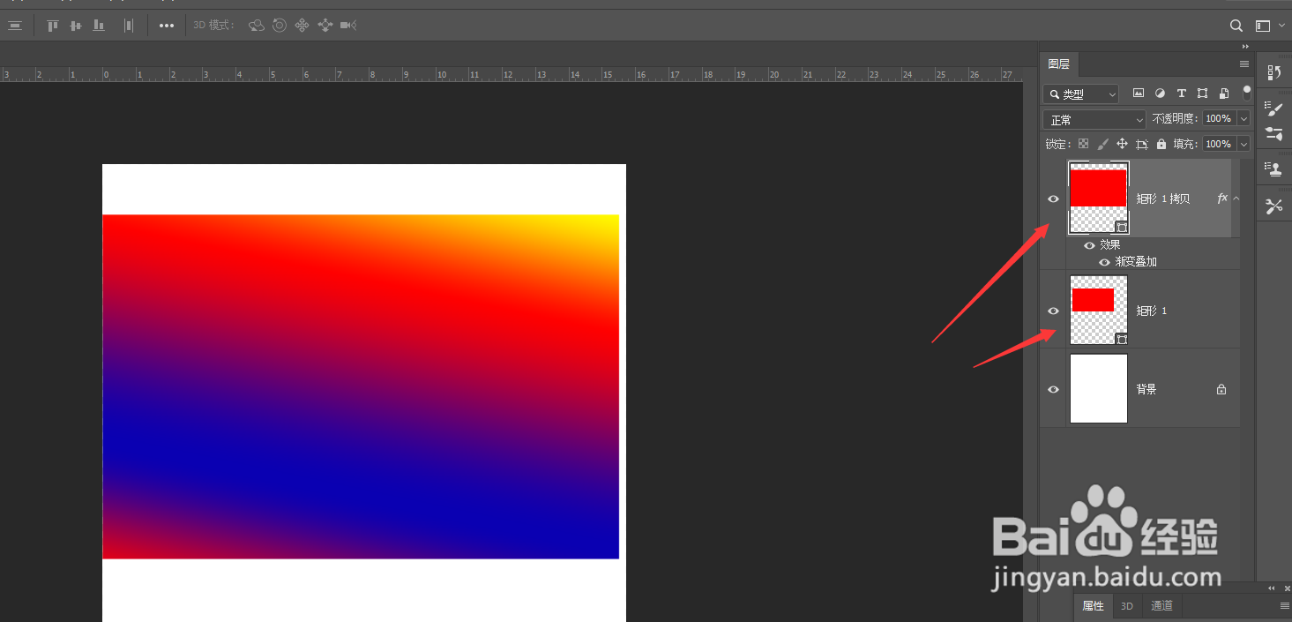Select 3D slide camera tool

[x=325, y=26]
